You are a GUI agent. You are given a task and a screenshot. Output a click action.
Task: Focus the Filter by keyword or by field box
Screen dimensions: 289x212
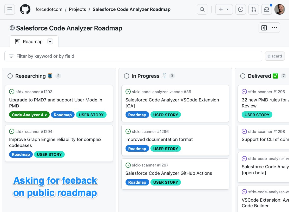133,56
